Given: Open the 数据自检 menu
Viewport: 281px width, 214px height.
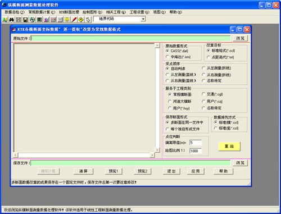Looking at the screenshot, I should 15,12.
